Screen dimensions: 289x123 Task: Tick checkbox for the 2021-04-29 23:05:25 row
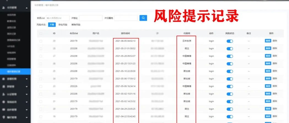pyautogui.click(x=41, y=109)
